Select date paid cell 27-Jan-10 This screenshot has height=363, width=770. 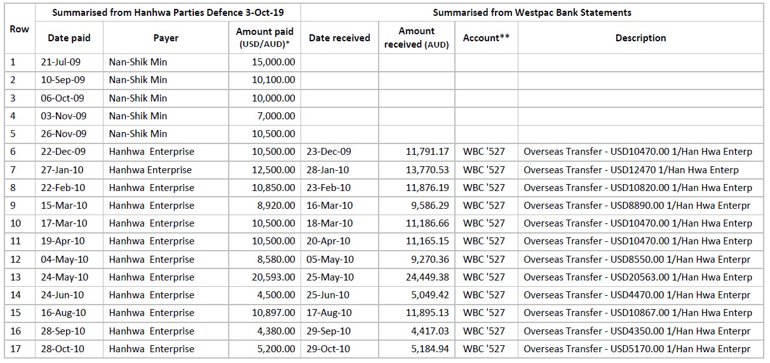tap(62, 169)
